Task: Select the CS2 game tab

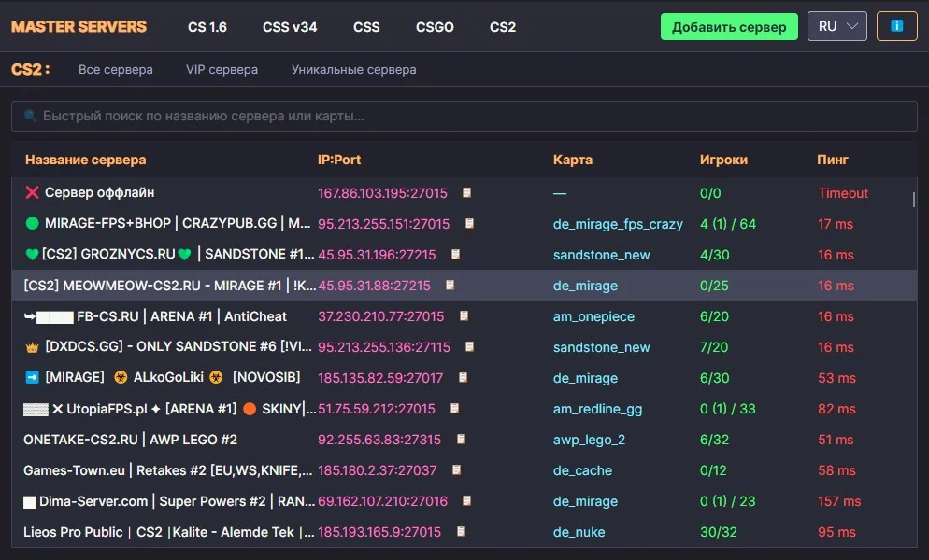Action: tap(503, 27)
